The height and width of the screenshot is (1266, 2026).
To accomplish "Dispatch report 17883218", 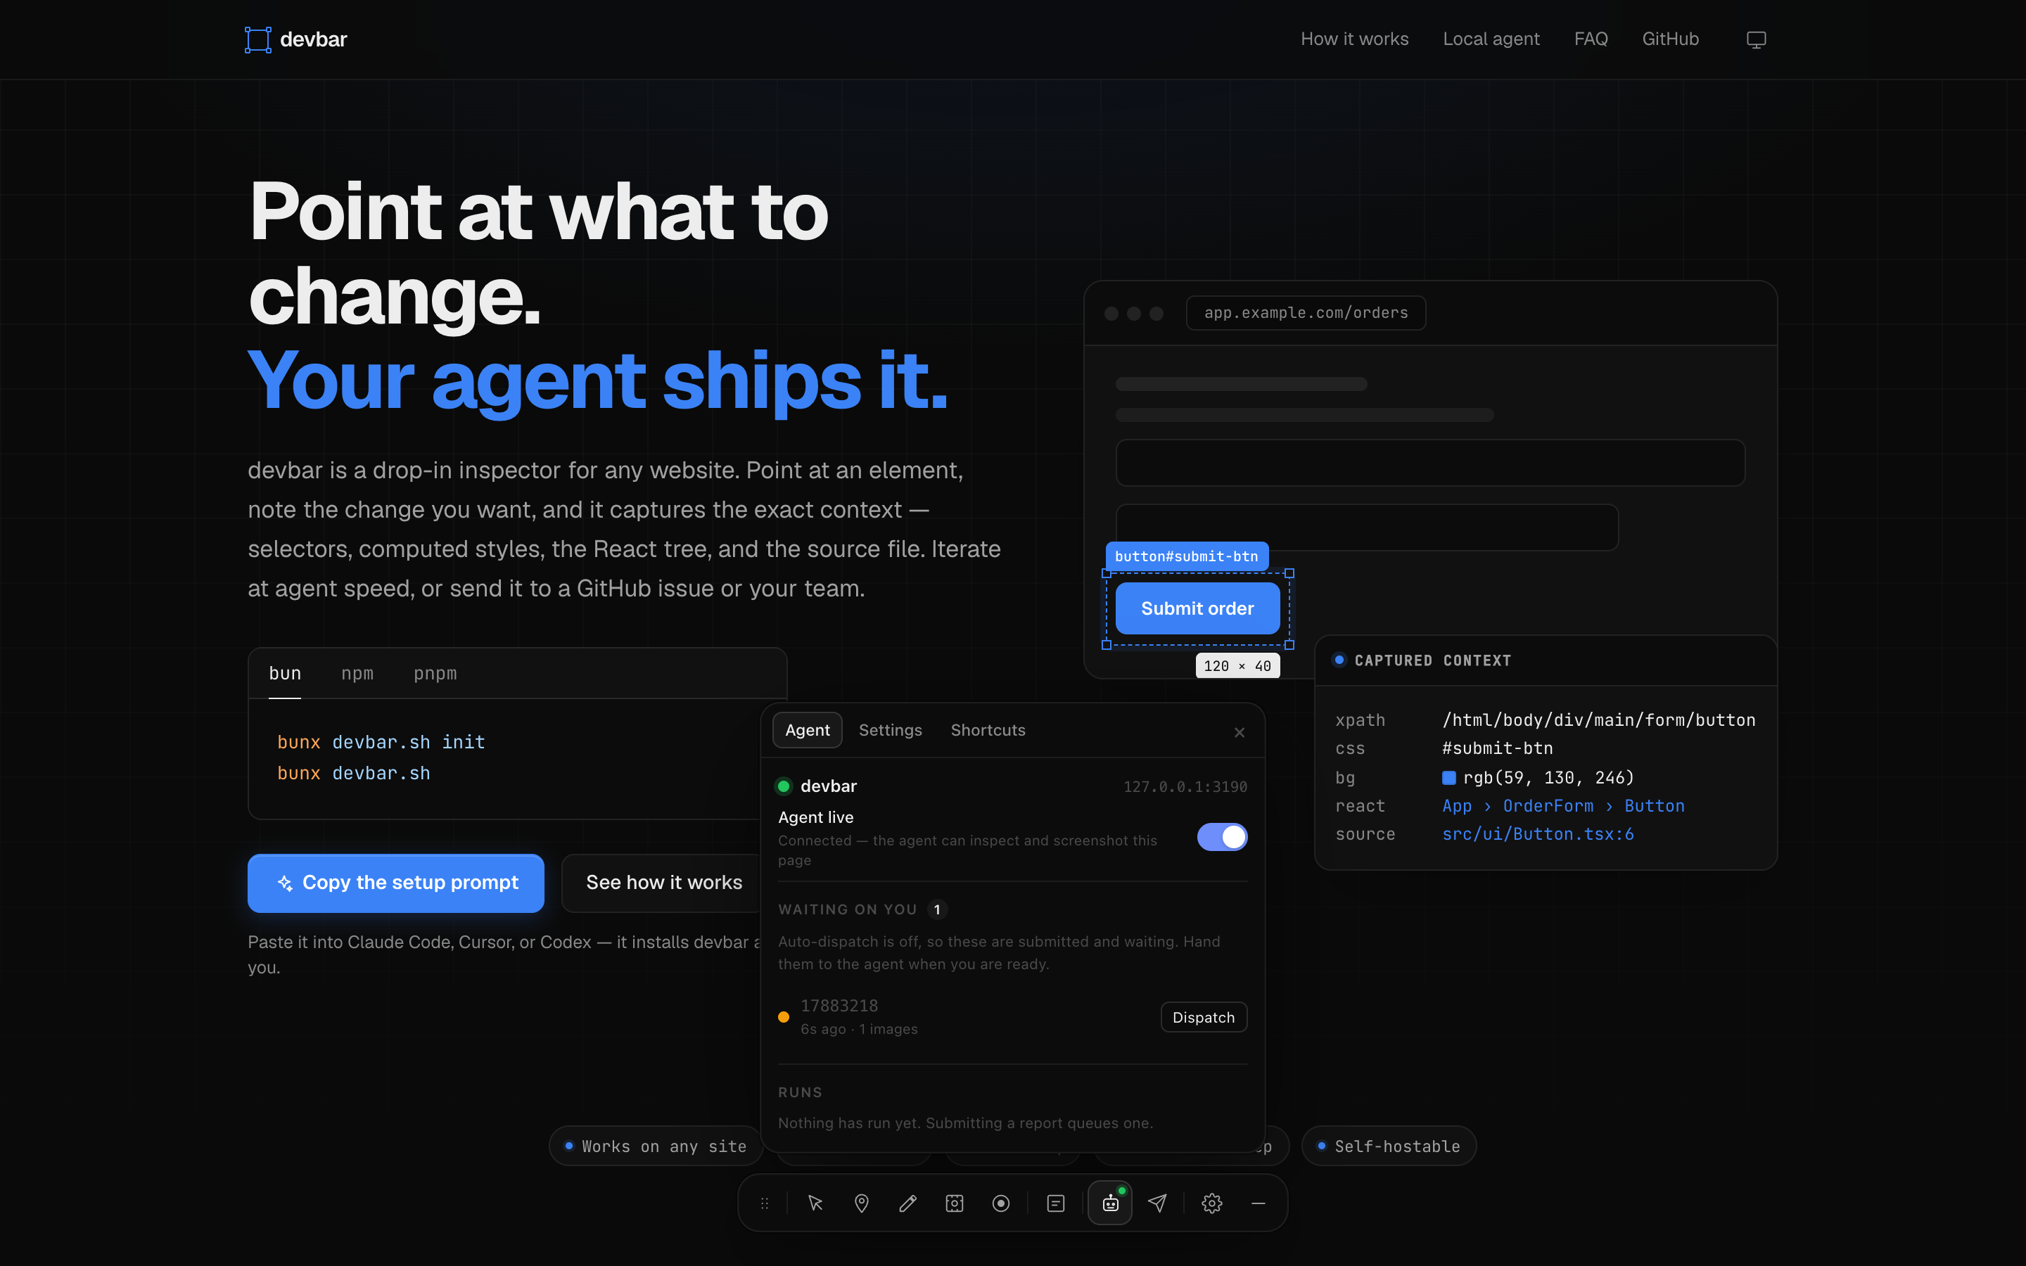I will click(x=1203, y=1017).
